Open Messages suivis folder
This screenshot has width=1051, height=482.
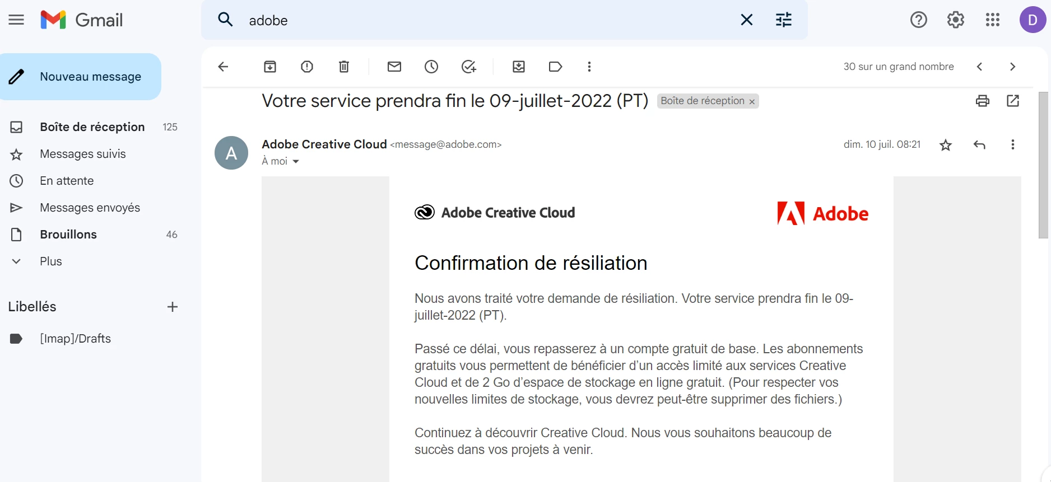(x=83, y=154)
